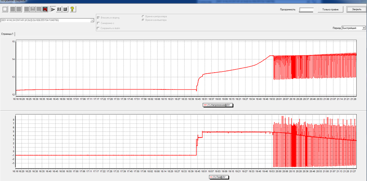Click the floppy disk save icon
This screenshot has width=367, height=181.
33,9
